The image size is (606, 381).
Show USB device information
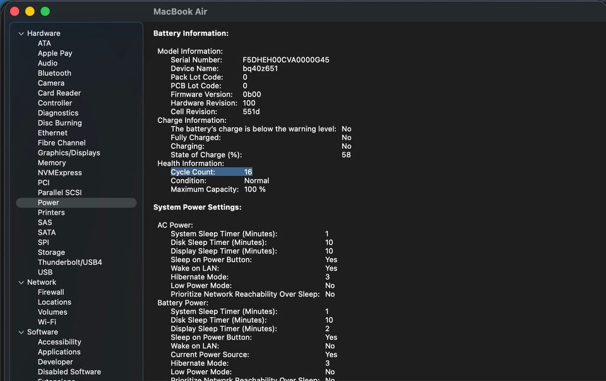tap(45, 273)
